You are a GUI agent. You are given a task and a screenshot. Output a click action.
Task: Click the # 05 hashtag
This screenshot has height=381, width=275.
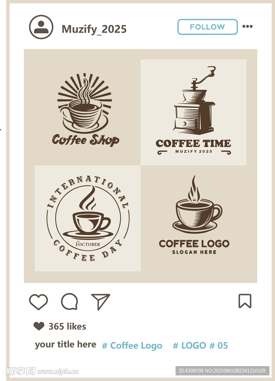[x=219, y=345]
